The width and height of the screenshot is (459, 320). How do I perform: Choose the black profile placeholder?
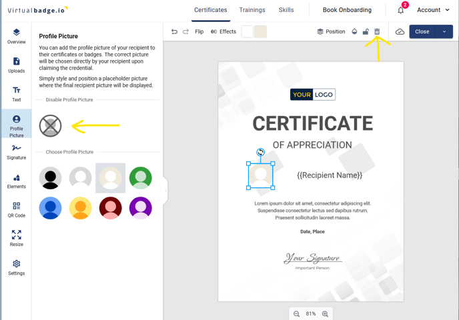(x=50, y=178)
